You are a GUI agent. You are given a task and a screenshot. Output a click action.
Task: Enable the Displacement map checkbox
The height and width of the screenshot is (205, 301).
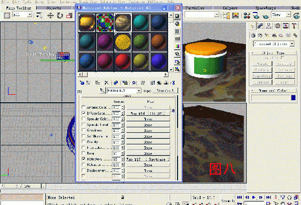click(x=83, y=170)
